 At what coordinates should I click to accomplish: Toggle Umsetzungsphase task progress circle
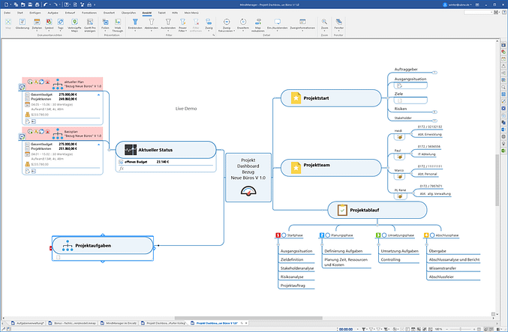click(x=384, y=235)
